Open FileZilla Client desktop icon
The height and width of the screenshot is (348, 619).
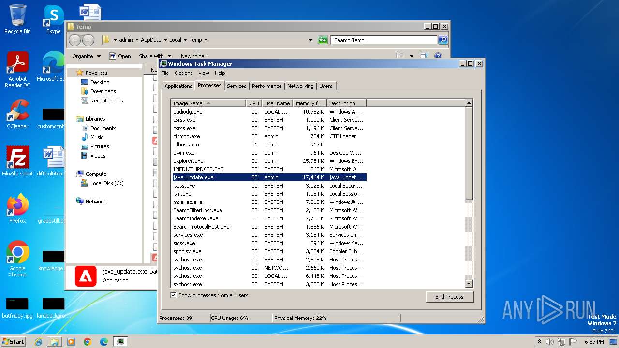coord(17,161)
